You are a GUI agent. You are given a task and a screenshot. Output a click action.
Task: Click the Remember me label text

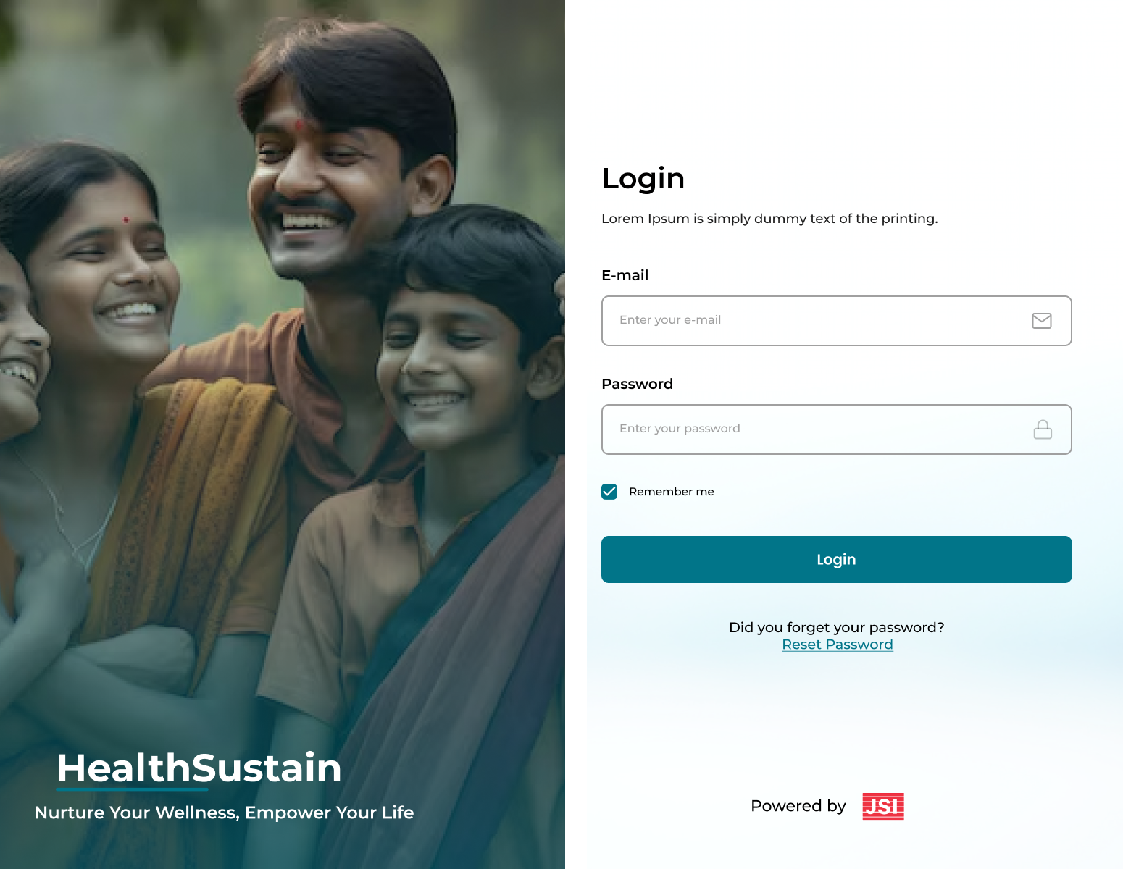(x=672, y=492)
